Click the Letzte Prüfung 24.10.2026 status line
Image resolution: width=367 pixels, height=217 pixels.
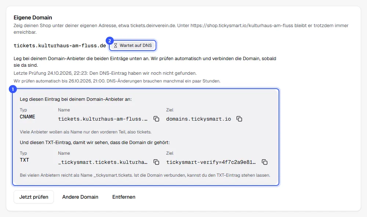[x=105, y=73]
